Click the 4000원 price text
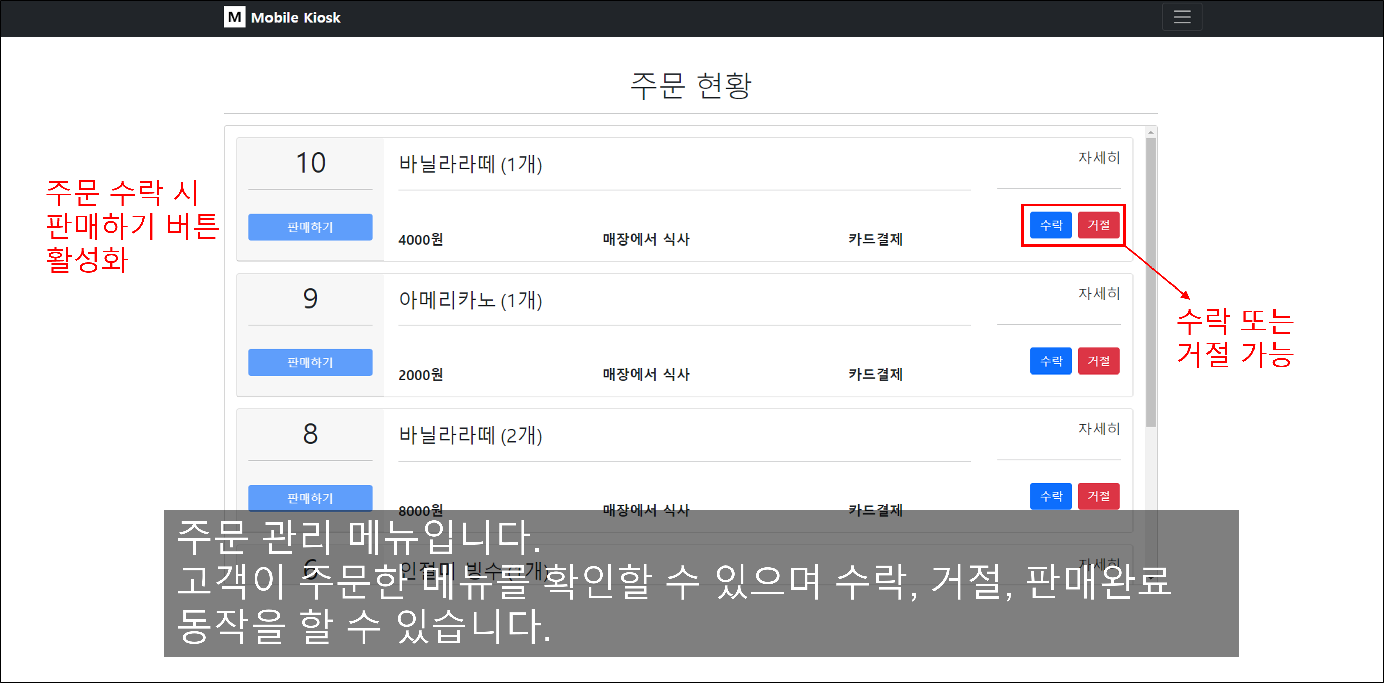The height and width of the screenshot is (683, 1384). tap(421, 239)
